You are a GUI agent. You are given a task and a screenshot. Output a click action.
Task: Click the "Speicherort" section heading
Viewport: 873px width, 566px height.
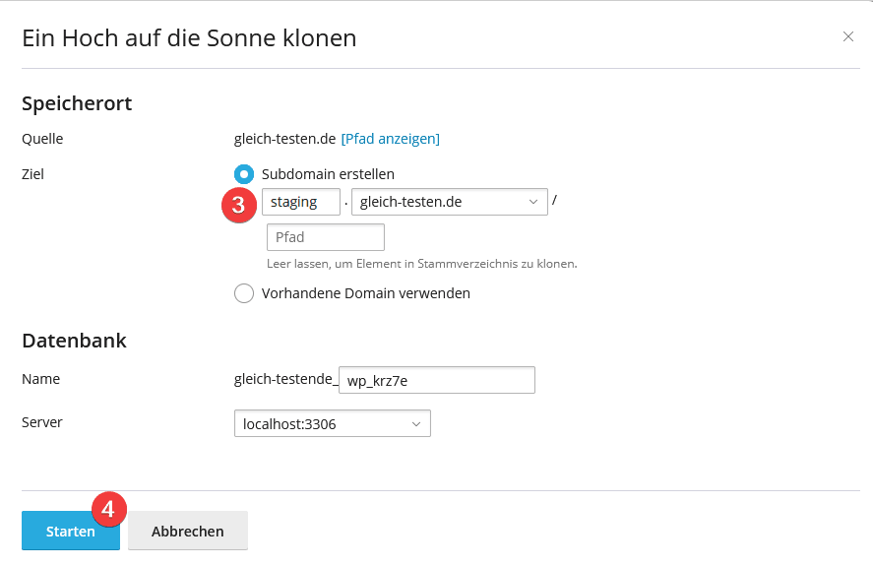77,103
